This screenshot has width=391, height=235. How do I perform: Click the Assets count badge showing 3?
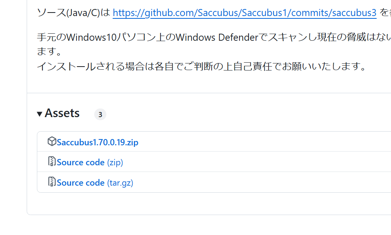pyautogui.click(x=100, y=114)
